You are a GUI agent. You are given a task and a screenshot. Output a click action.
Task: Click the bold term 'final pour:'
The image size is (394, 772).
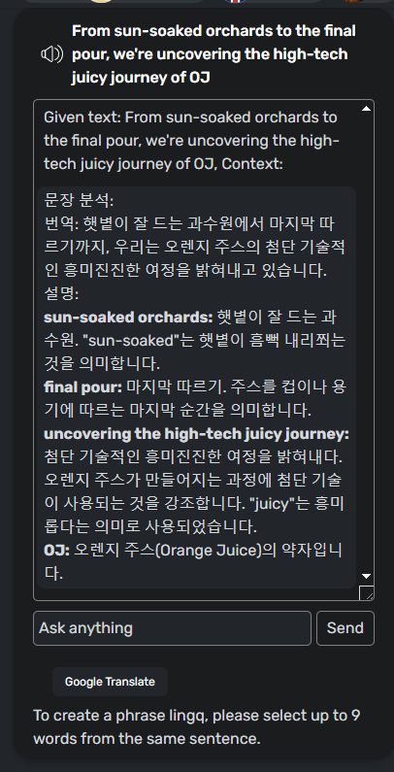point(83,387)
